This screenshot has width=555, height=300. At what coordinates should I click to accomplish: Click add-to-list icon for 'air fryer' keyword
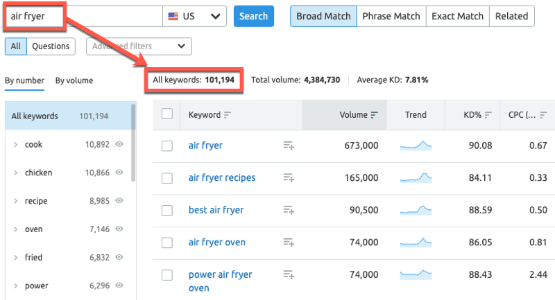pos(289,145)
